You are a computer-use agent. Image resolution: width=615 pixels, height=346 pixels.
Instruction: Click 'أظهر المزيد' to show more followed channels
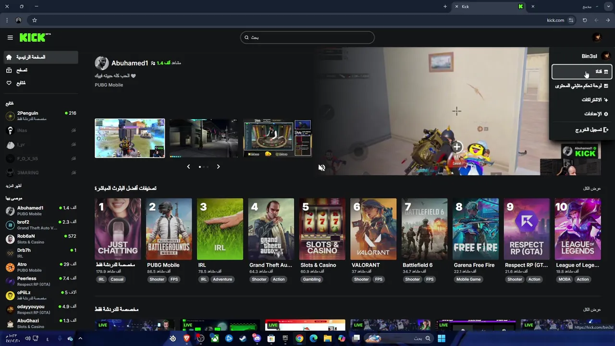[x=13, y=186]
